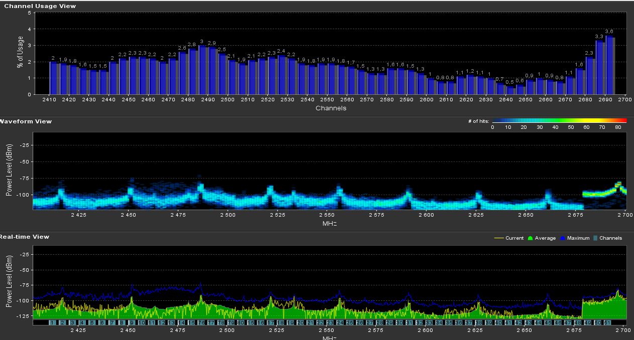The width and height of the screenshot is (634, 340).
Task: Click the Channels axis label under usage chart
Action: pos(331,108)
